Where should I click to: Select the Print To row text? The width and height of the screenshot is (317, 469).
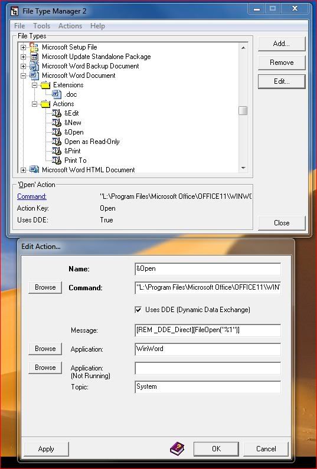[x=76, y=160]
